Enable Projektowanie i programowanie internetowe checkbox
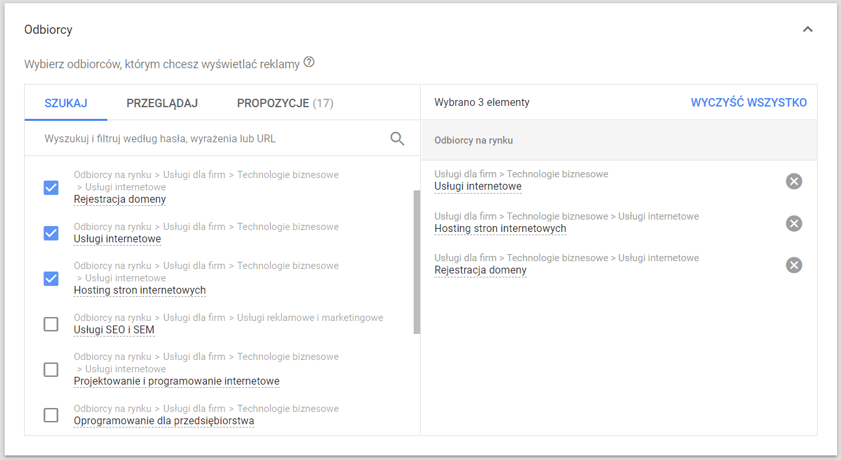Image resolution: width=841 pixels, height=460 pixels. pos(51,370)
